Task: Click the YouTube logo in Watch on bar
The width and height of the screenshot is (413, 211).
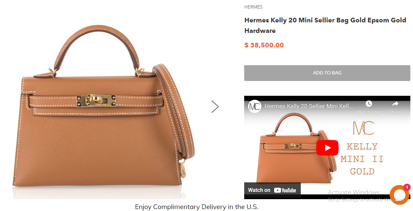Action: coord(285,190)
